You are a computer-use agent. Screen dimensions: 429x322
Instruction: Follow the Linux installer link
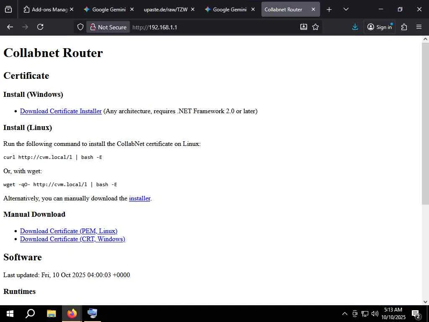tap(140, 198)
